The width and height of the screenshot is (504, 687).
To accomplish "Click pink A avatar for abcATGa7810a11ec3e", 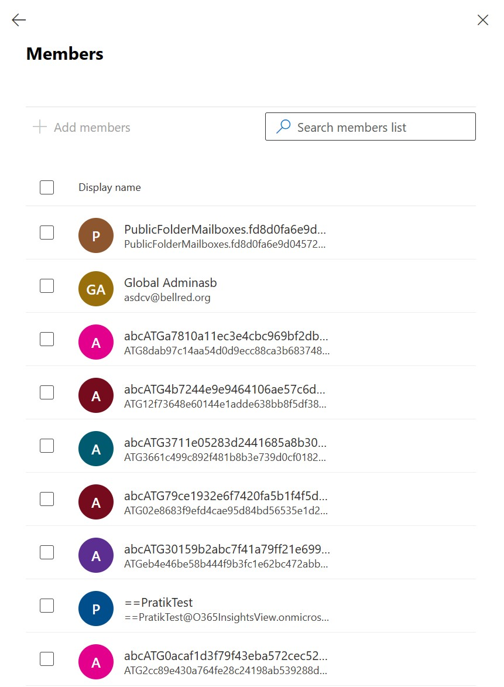I will [96, 342].
